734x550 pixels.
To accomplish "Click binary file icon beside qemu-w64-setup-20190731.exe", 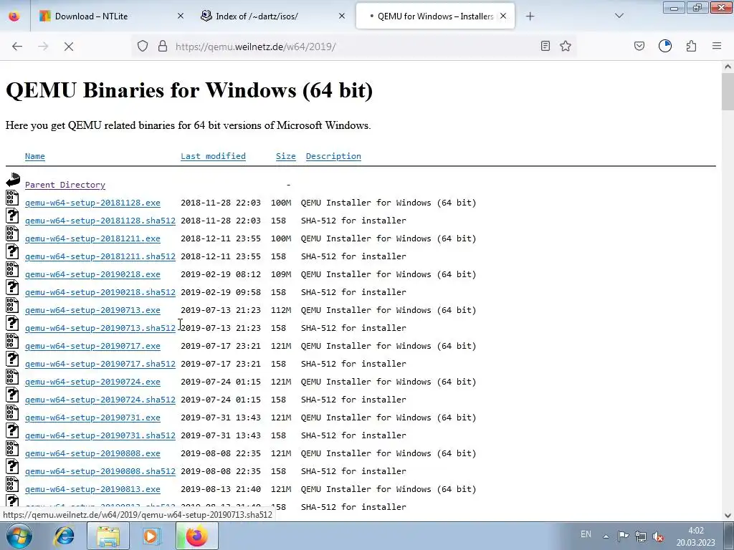I will tap(13, 412).
